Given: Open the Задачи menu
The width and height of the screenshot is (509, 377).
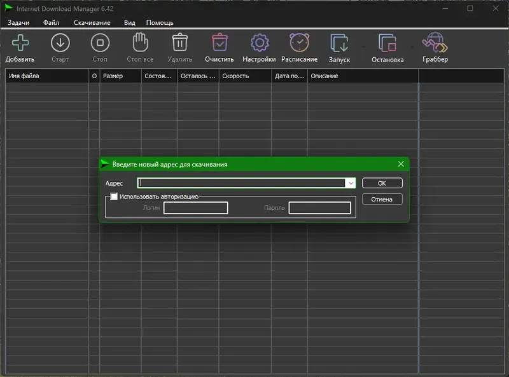Looking at the screenshot, I should pos(18,23).
